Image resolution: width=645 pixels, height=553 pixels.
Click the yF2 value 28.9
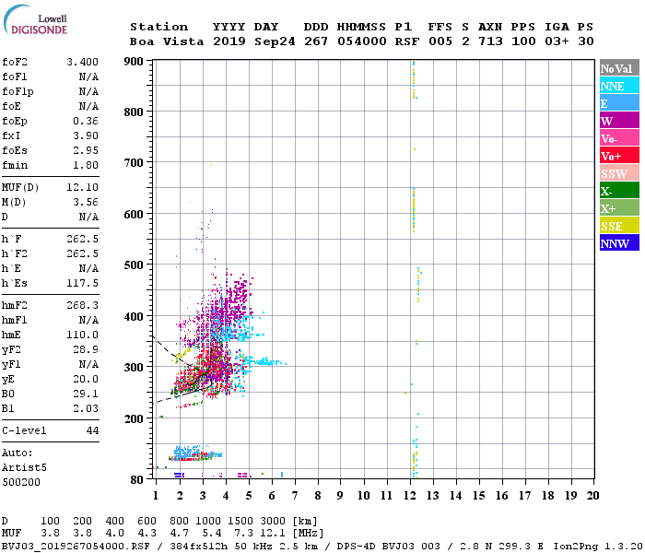click(x=86, y=349)
